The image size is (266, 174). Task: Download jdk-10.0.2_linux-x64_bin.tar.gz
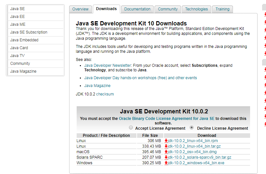[x=194, y=146]
